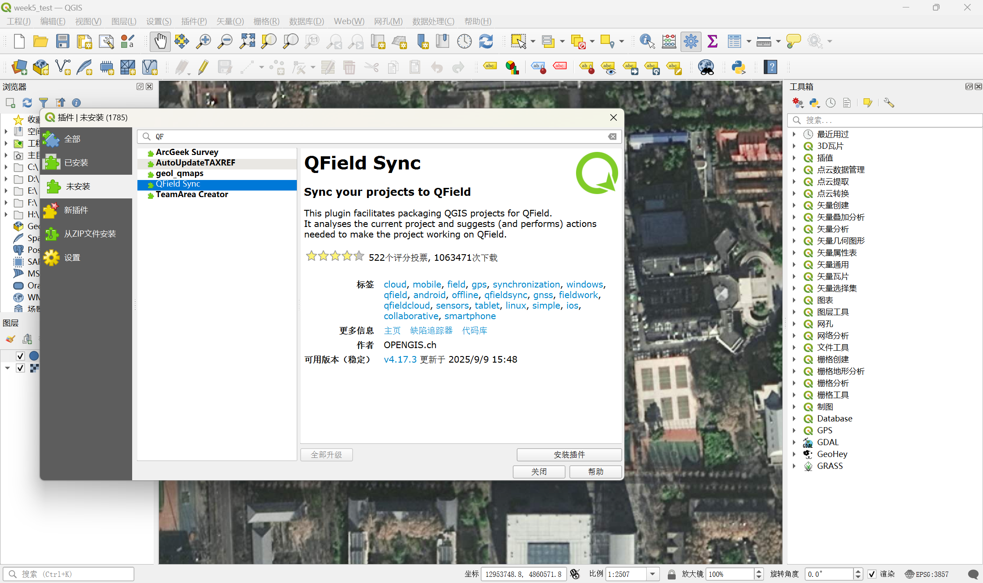Uncheck the first layer visibility checkbox

[20, 356]
